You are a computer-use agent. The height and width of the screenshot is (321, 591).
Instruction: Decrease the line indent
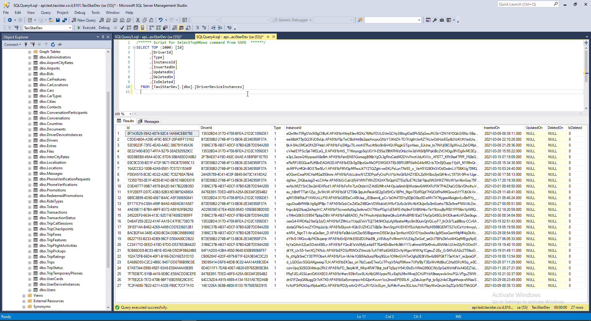(213, 28)
